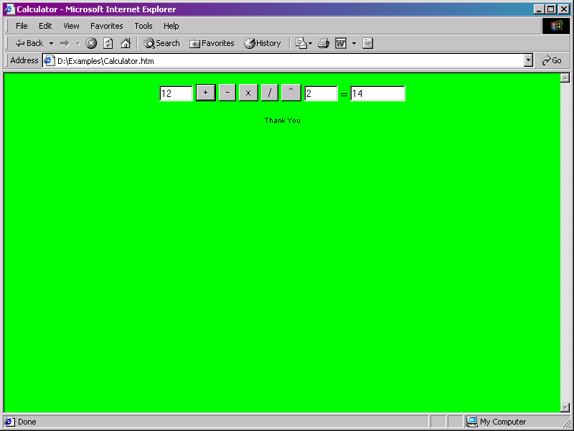Expand the Back button history dropdown
Screen dimensions: 574x431
(x=51, y=43)
